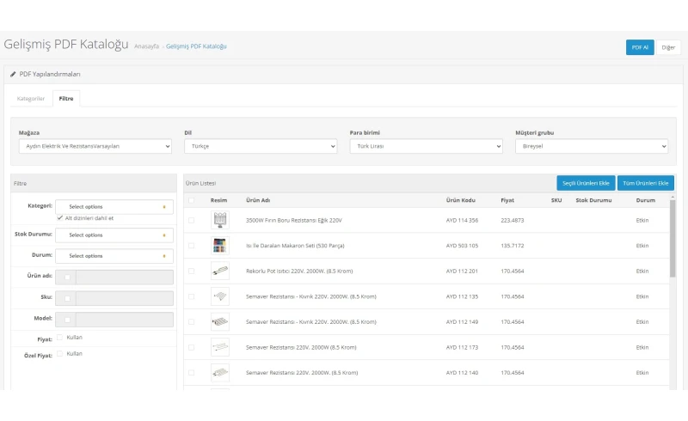The height and width of the screenshot is (421, 688).
Task: Click the 'PDF Al' button
Action: click(640, 47)
